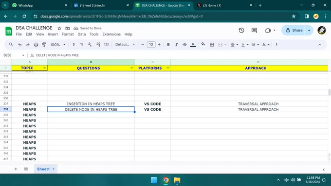Image resolution: width=331 pixels, height=186 pixels.
Task: Open font family Default dropdown
Action: point(125,45)
